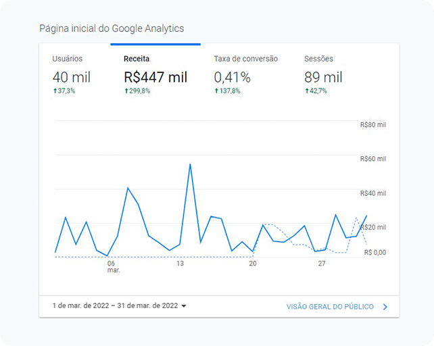The image size is (434, 346).
Task: Click the chevron next to Visão Geral do Público
Action: click(385, 307)
